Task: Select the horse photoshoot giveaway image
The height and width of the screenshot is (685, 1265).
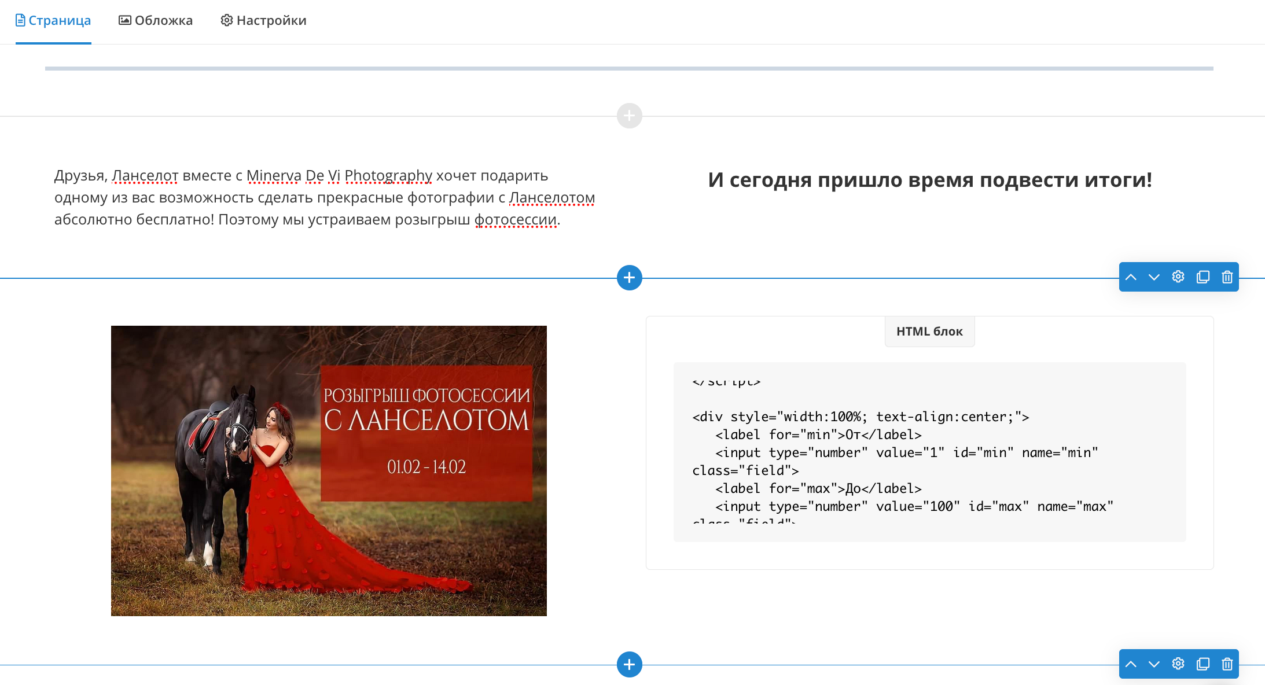Action: [329, 470]
